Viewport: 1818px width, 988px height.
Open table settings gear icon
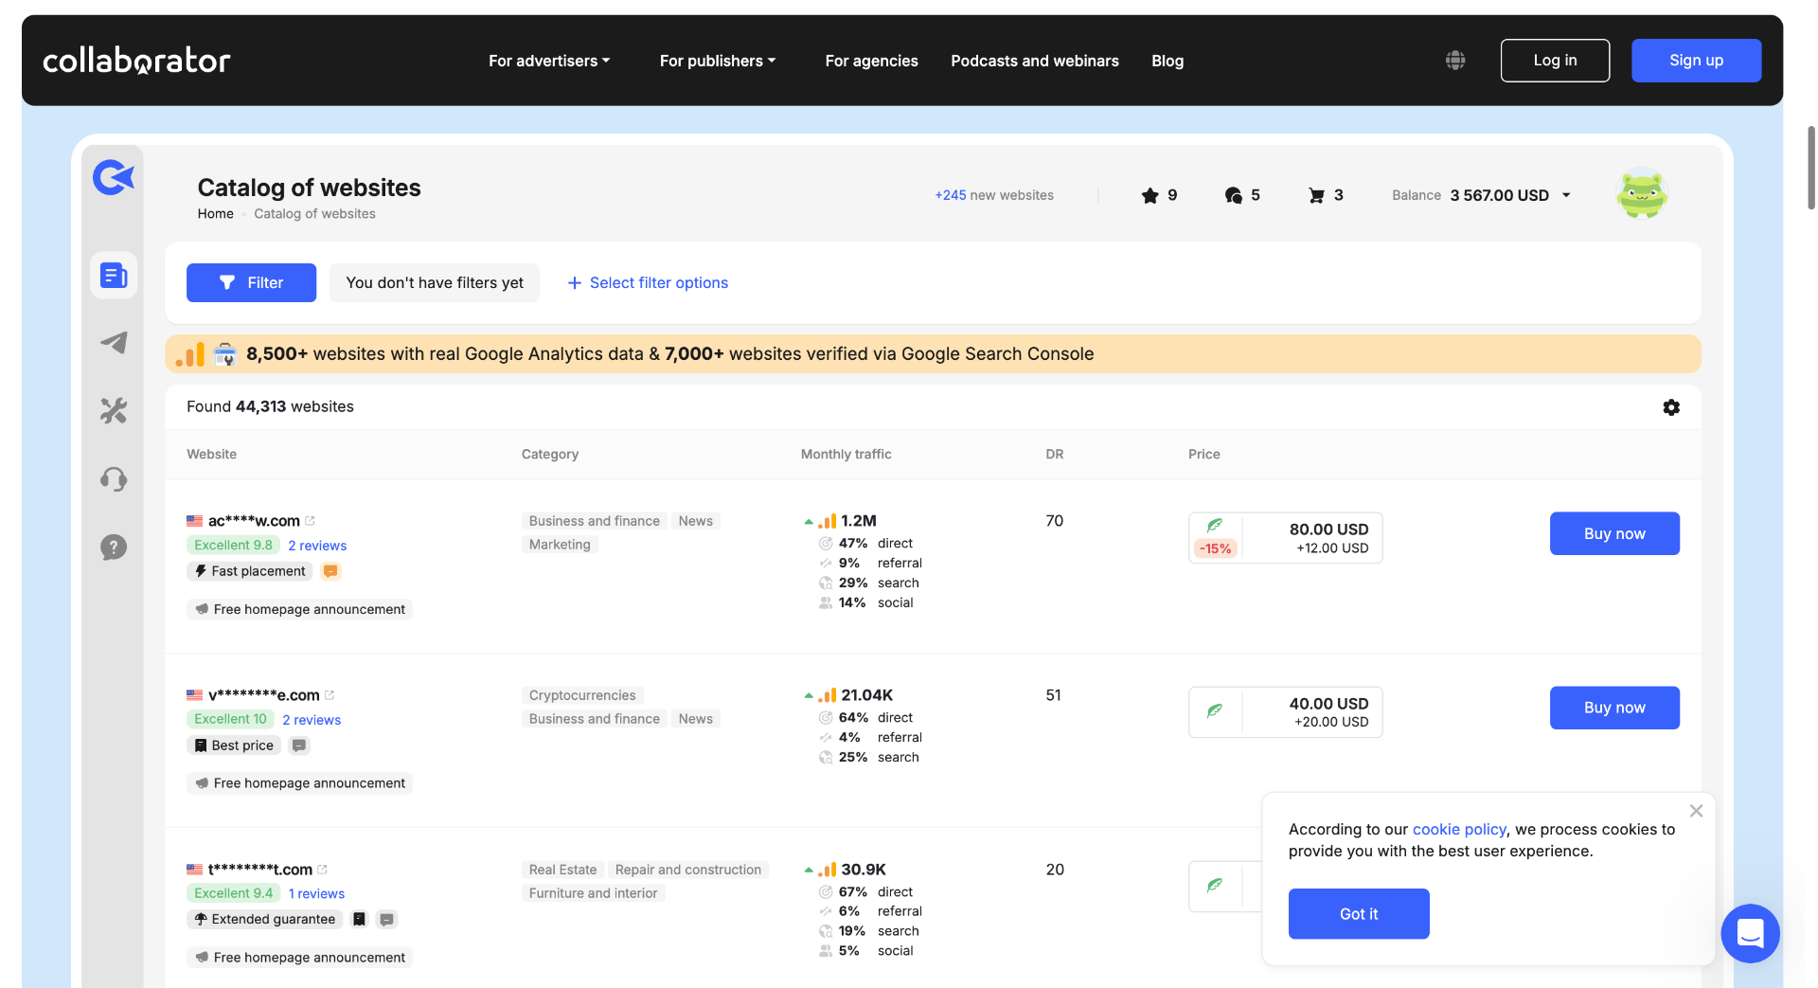point(1671,407)
